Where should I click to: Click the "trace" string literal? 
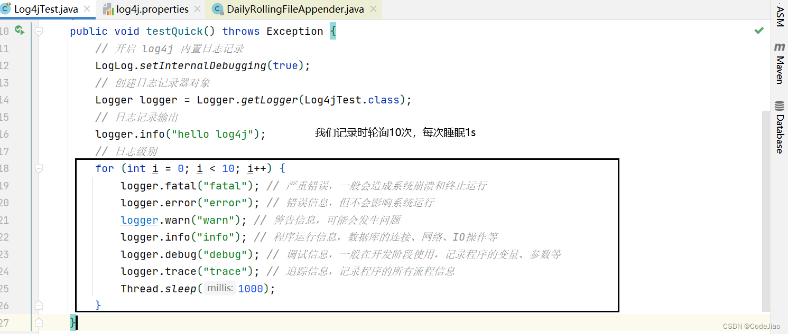point(225,271)
